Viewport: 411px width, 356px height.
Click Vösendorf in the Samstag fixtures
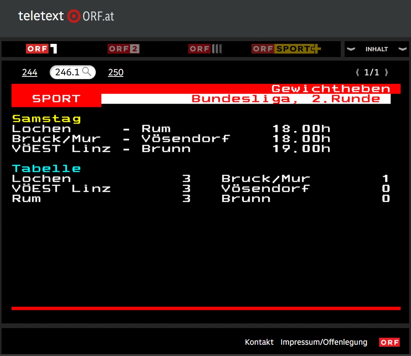(186, 139)
